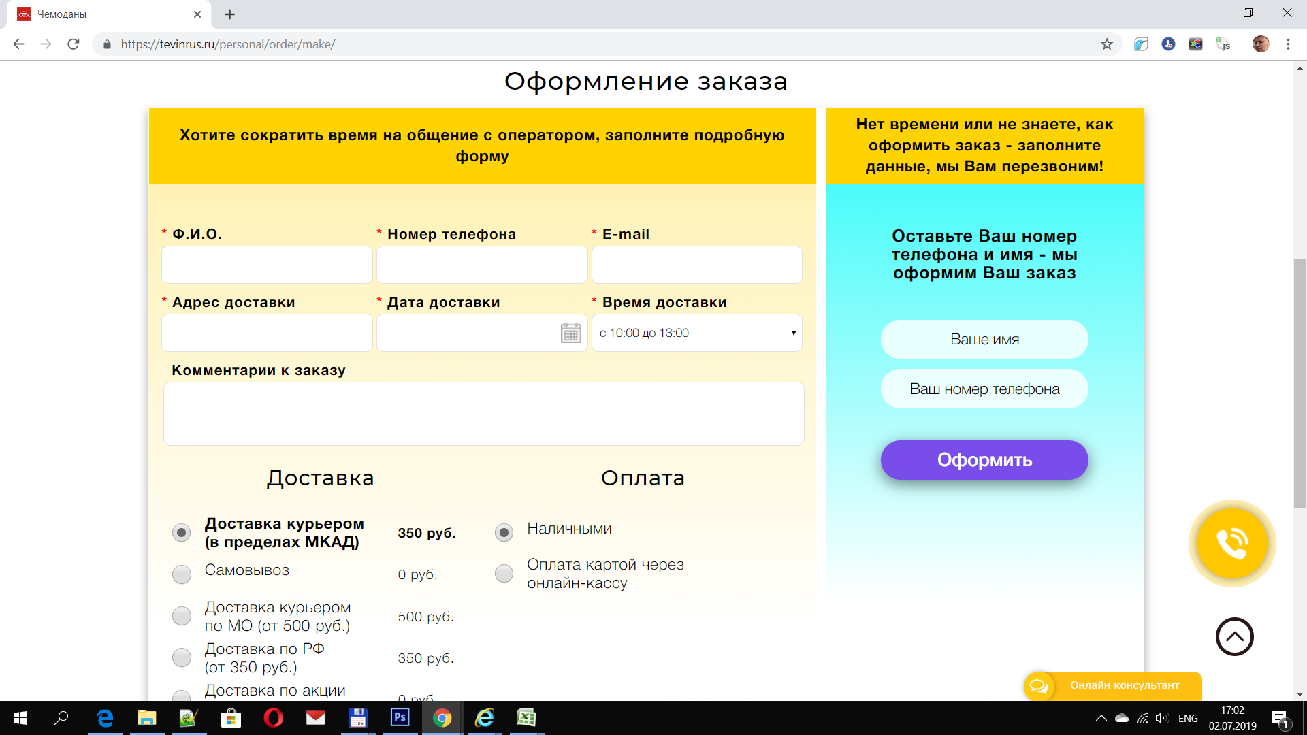Open Photoshop from the taskbar
The width and height of the screenshot is (1307, 735).
(400, 717)
